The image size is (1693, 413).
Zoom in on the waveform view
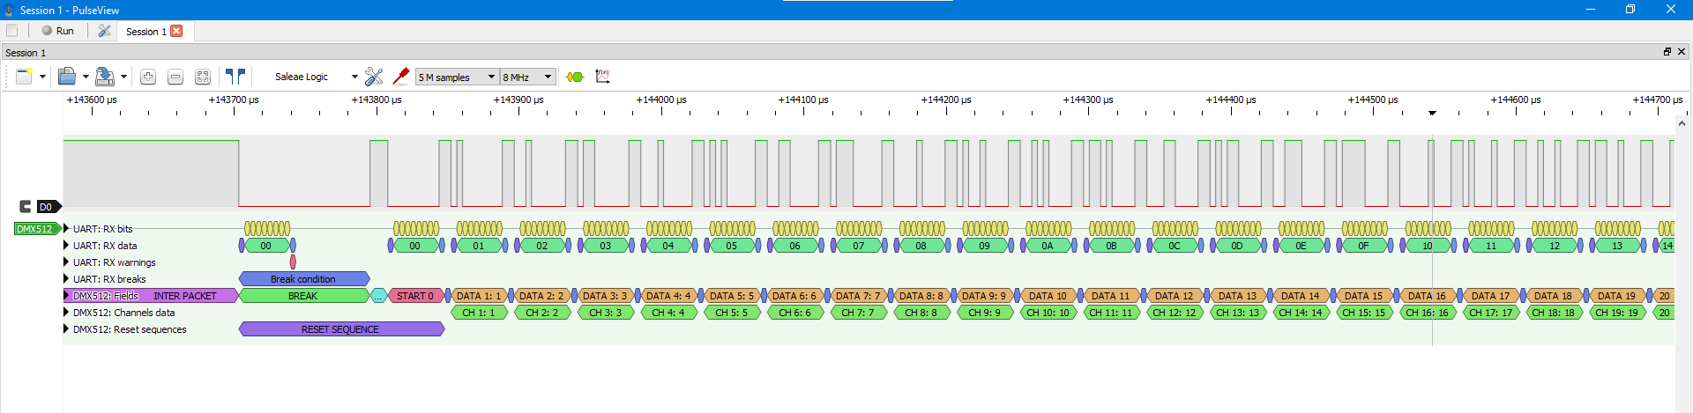(x=148, y=77)
